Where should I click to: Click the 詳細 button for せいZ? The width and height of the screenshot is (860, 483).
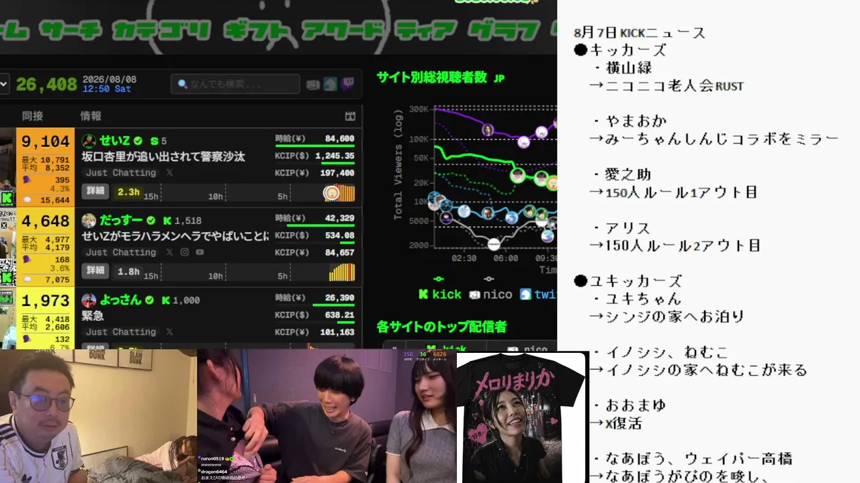coord(95,191)
